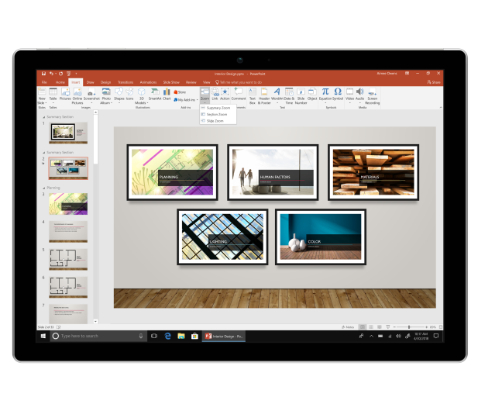Viewport: 478px width, 411px height.
Task: Insert a Symbol
Action: pyautogui.click(x=338, y=95)
